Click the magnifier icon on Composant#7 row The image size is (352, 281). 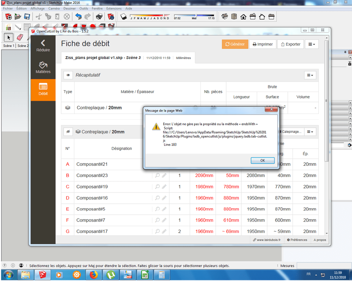pyautogui.click(x=157, y=220)
